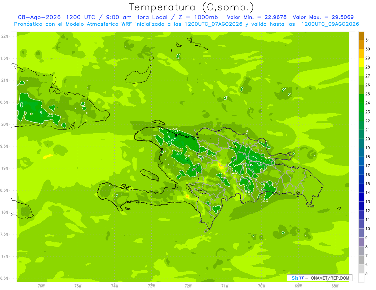Click the "Valor Max. = 29.5069" value
The width and height of the screenshot is (376, 290).
[x=323, y=17]
